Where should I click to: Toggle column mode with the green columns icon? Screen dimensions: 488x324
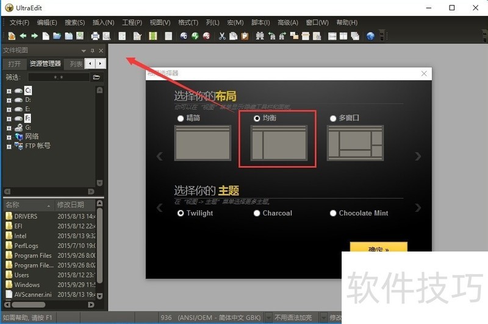153,36
